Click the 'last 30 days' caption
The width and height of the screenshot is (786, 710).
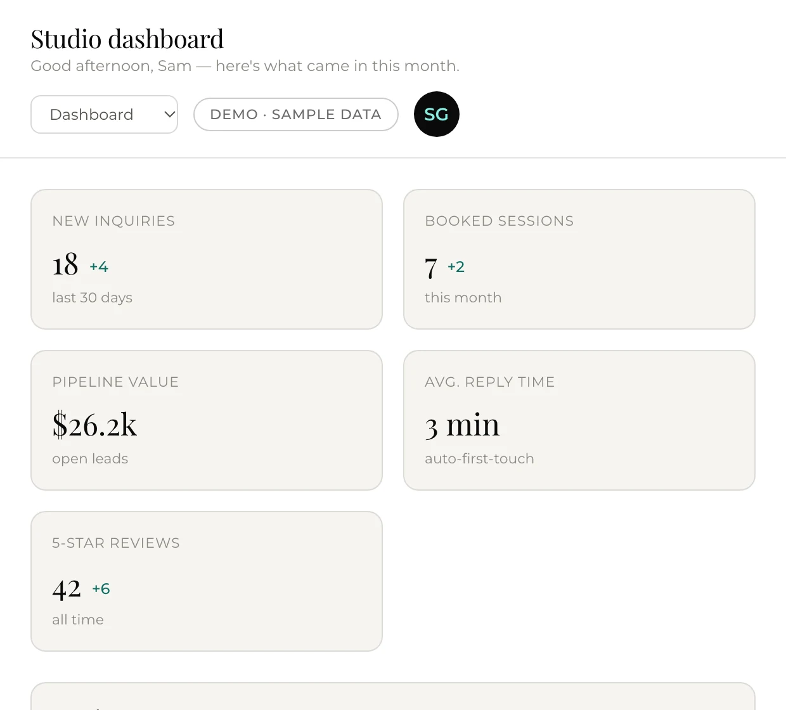tap(93, 298)
